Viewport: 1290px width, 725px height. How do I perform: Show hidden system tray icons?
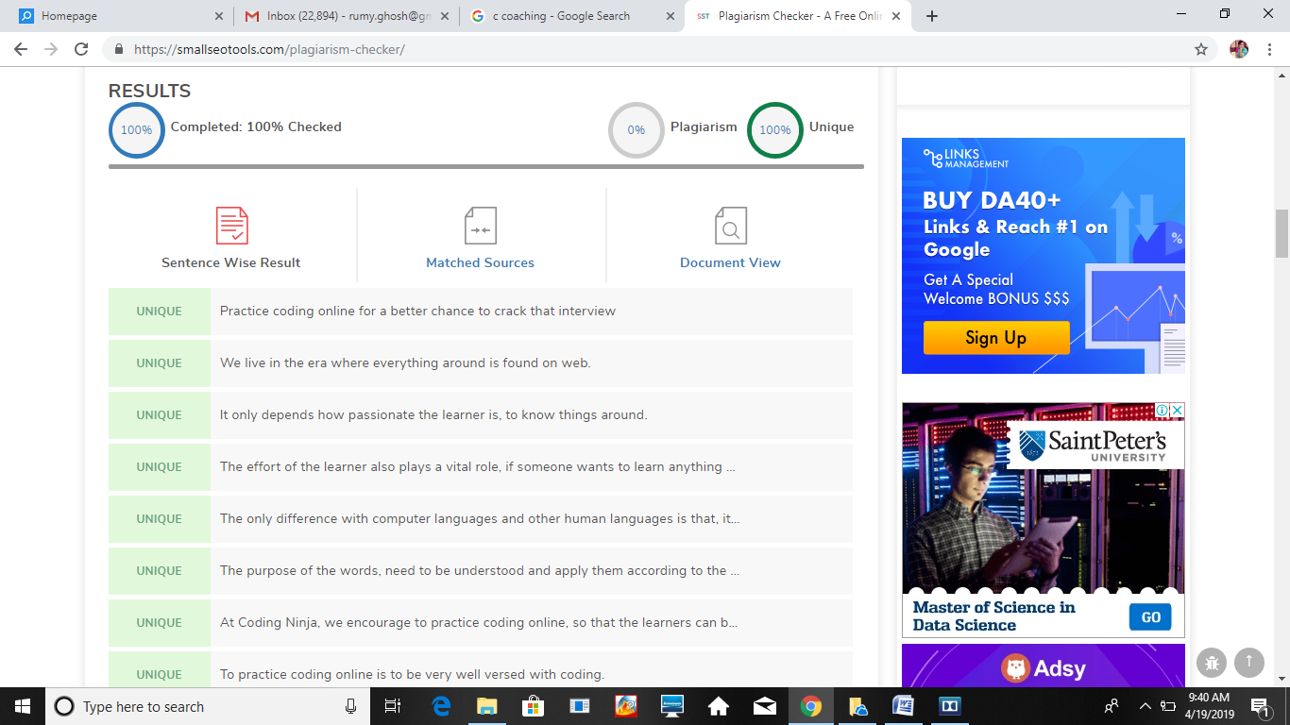click(1146, 706)
